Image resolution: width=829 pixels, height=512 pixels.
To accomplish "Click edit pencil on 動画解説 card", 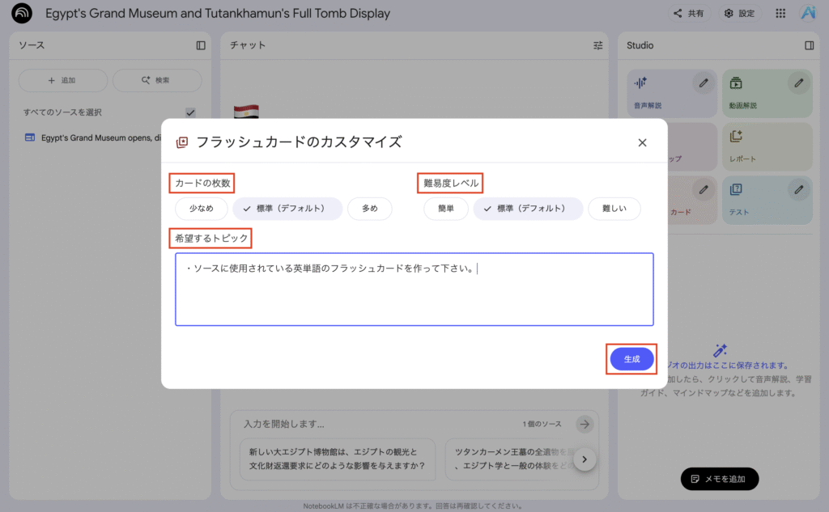I will click(799, 83).
